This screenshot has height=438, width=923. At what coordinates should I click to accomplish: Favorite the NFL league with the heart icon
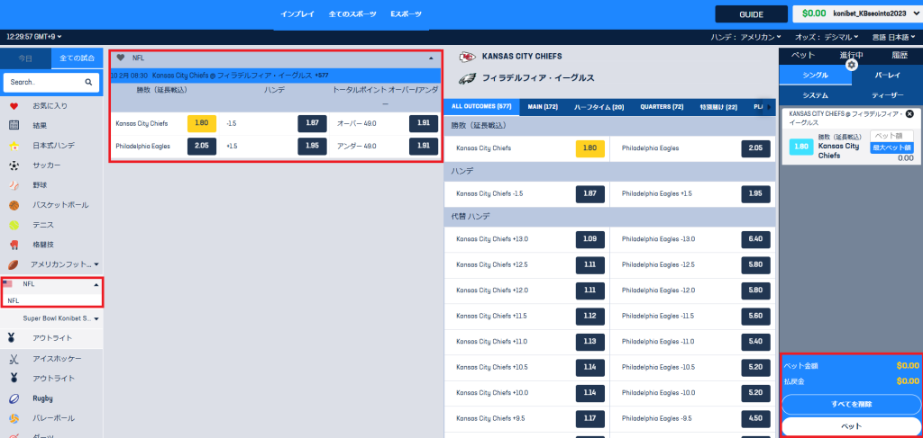(121, 58)
